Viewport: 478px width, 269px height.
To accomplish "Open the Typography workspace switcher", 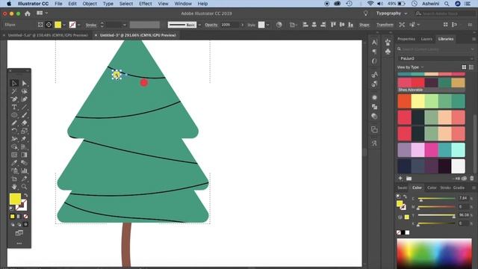I will coord(391,13).
